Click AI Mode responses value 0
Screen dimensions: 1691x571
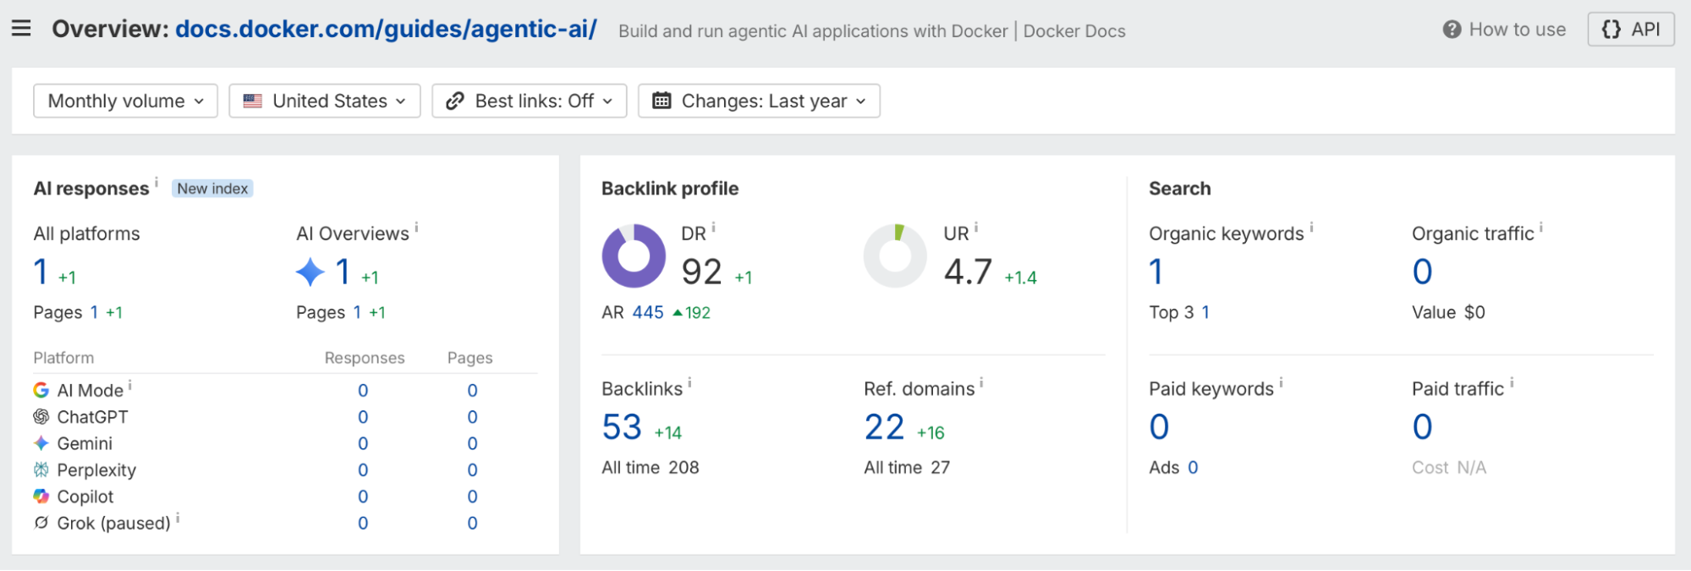click(363, 391)
